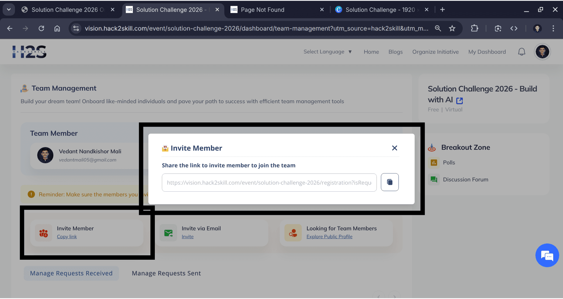Image resolution: width=563 pixels, height=299 pixels.
Task: Open the external link icon next to Solution Challenge 2026
Action: click(x=459, y=101)
